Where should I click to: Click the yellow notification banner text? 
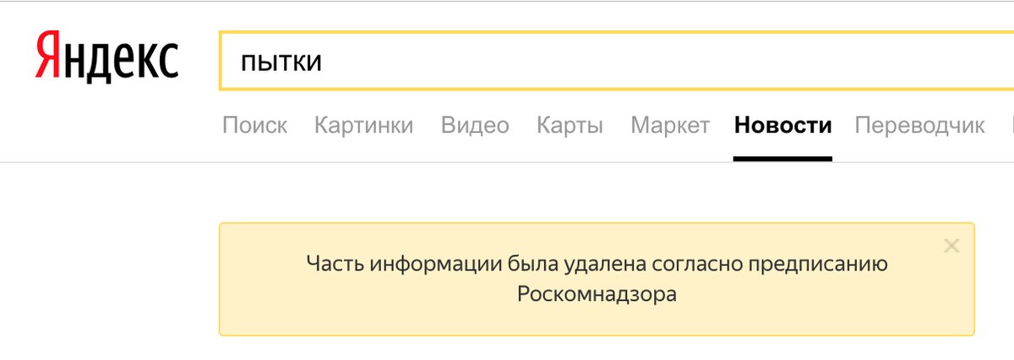click(x=597, y=280)
